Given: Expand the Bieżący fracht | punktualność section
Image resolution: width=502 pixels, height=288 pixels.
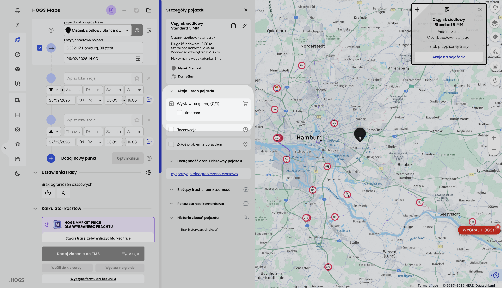Looking at the screenshot, I should [172, 189].
